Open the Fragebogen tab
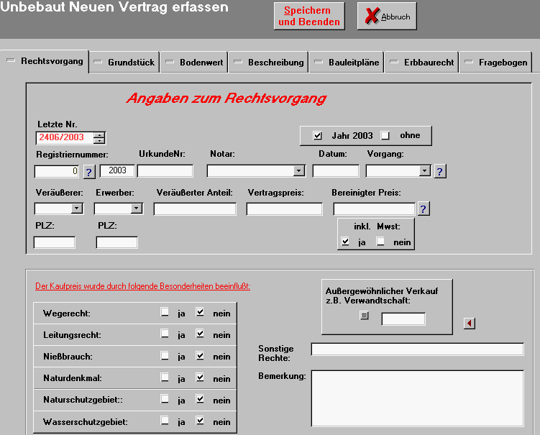The width and height of the screenshot is (540, 435). (x=496, y=63)
